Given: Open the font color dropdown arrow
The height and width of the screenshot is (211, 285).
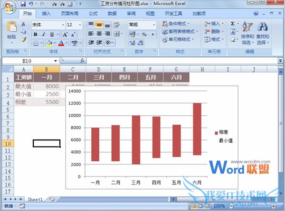Looking at the screenshot, I should 66,43.
